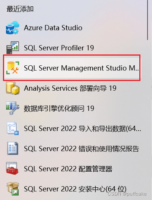
Task: Open the Azure Data Studio icon
Action: click(12, 28)
